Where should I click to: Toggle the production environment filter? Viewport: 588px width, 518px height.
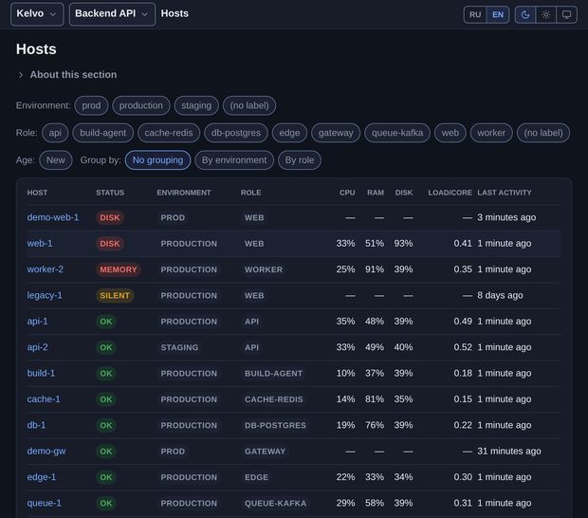[x=141, y=105]
